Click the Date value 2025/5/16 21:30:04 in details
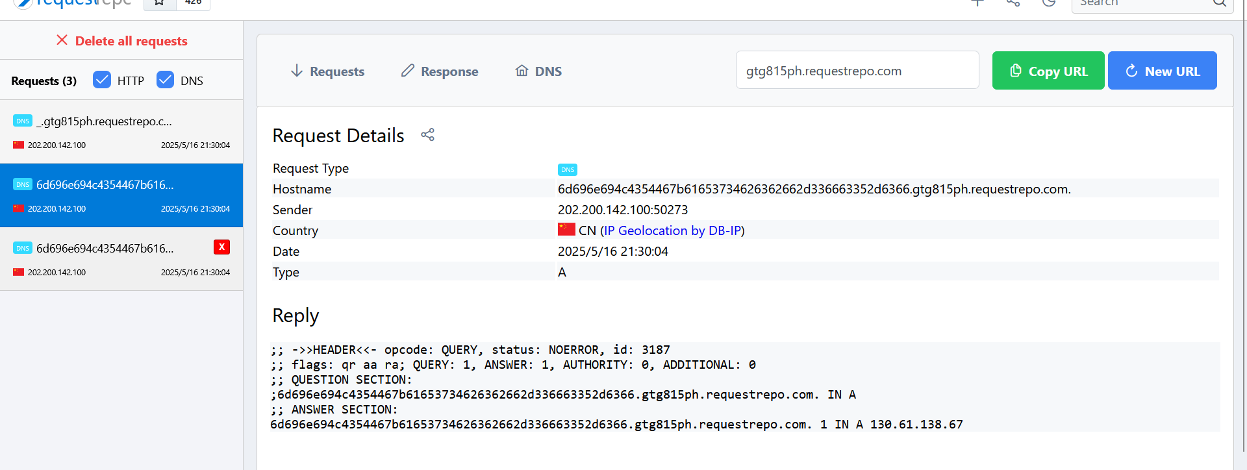Viewport: 1247px width, 470px height. pyautogui.click(x=612, y=251)
